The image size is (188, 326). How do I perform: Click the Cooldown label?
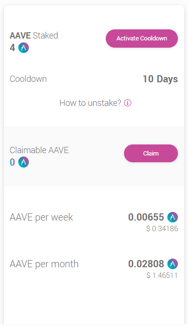click(x=28, y=79)
